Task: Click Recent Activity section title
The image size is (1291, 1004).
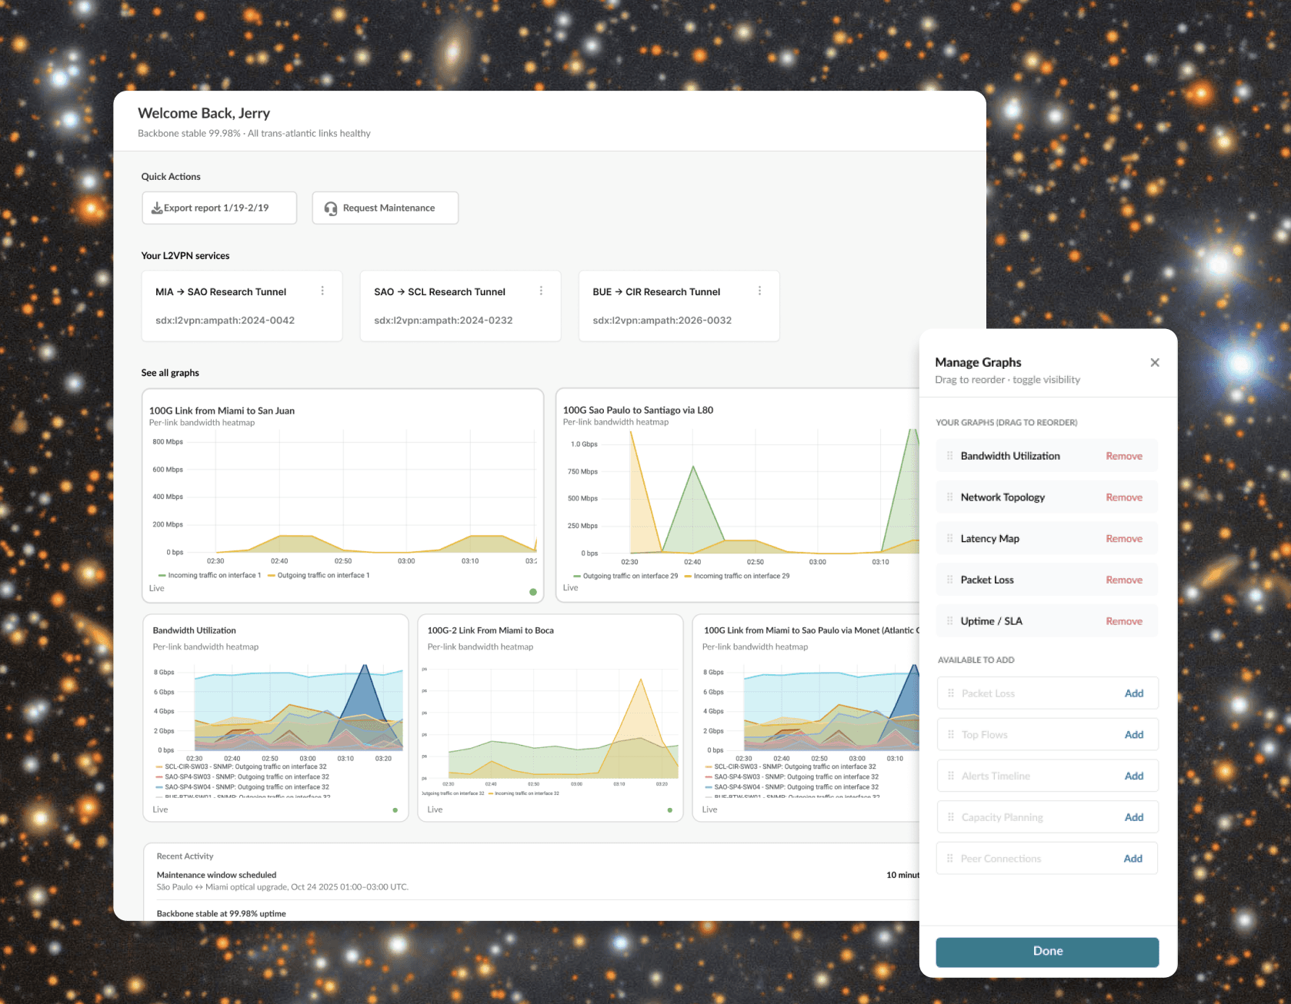Action: [x=185, y=856]
